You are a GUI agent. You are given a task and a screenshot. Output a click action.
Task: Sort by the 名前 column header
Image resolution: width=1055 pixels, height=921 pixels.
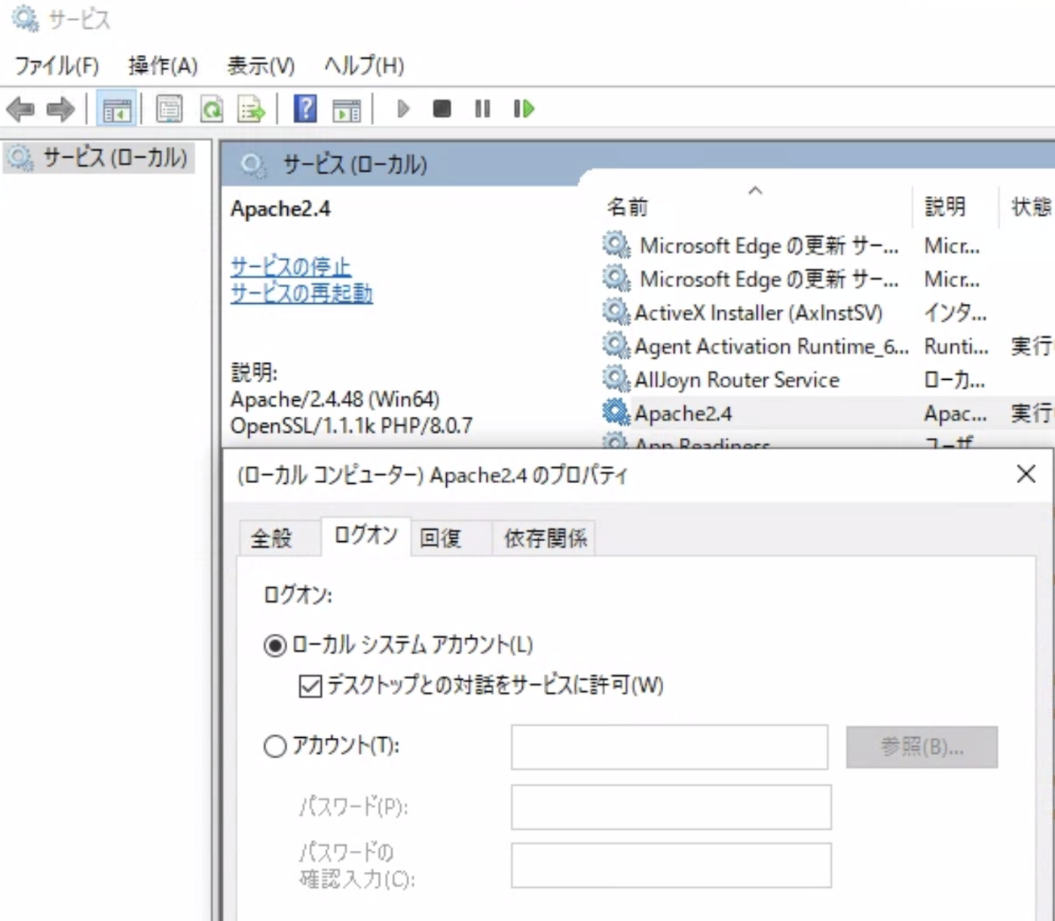(x=757, y=206)
